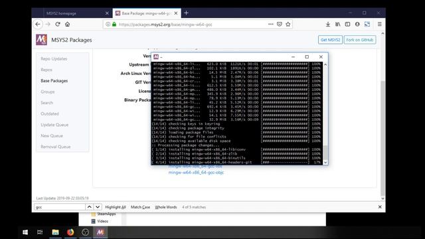Open Outdated in the sidebar
The height and width of the screenshot is (239, 425).
click(50, 114)
